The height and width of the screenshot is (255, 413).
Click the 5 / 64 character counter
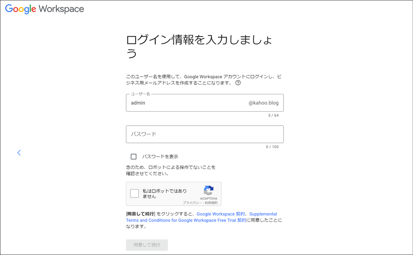(x=273, y=115)
